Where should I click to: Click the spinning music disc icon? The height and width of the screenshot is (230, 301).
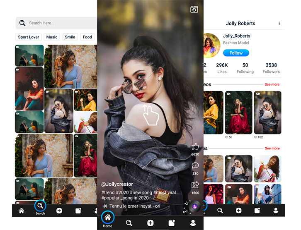click(194, 206)
